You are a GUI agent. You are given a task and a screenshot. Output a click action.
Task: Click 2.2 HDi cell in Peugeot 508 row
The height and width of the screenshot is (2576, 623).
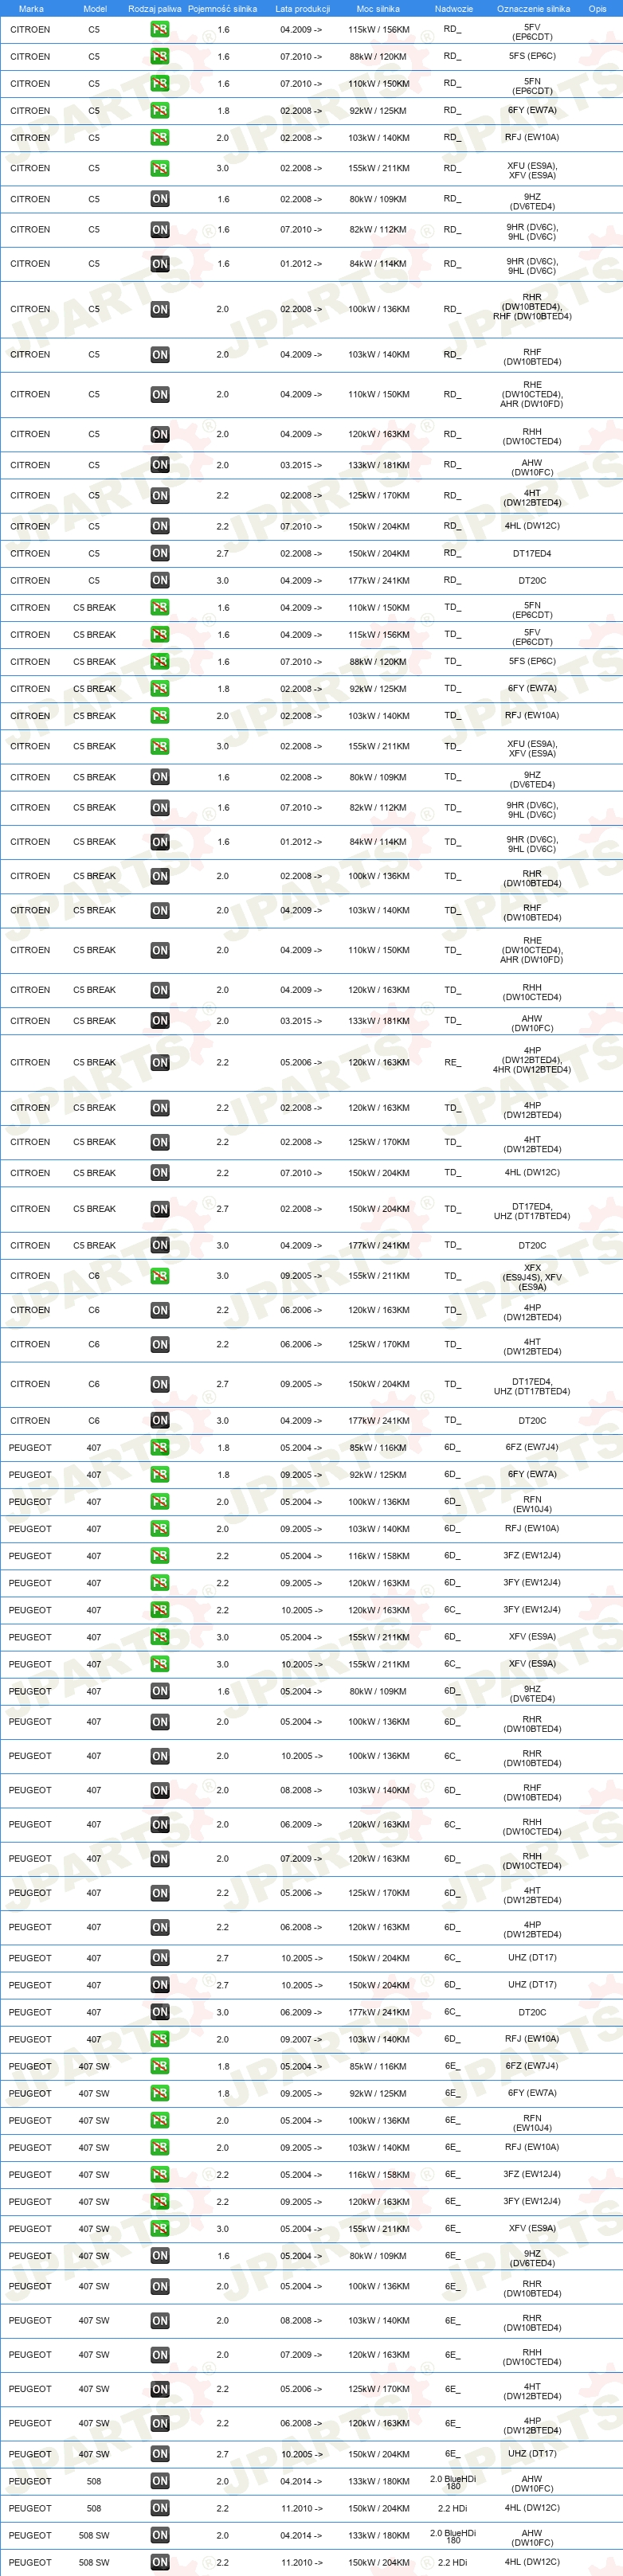click(x=452, y=2508)
